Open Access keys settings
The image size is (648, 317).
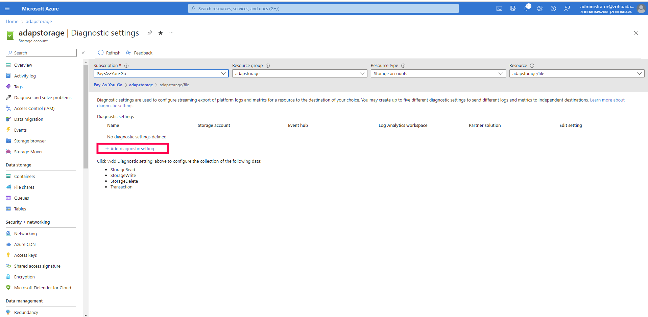[25, 255]
